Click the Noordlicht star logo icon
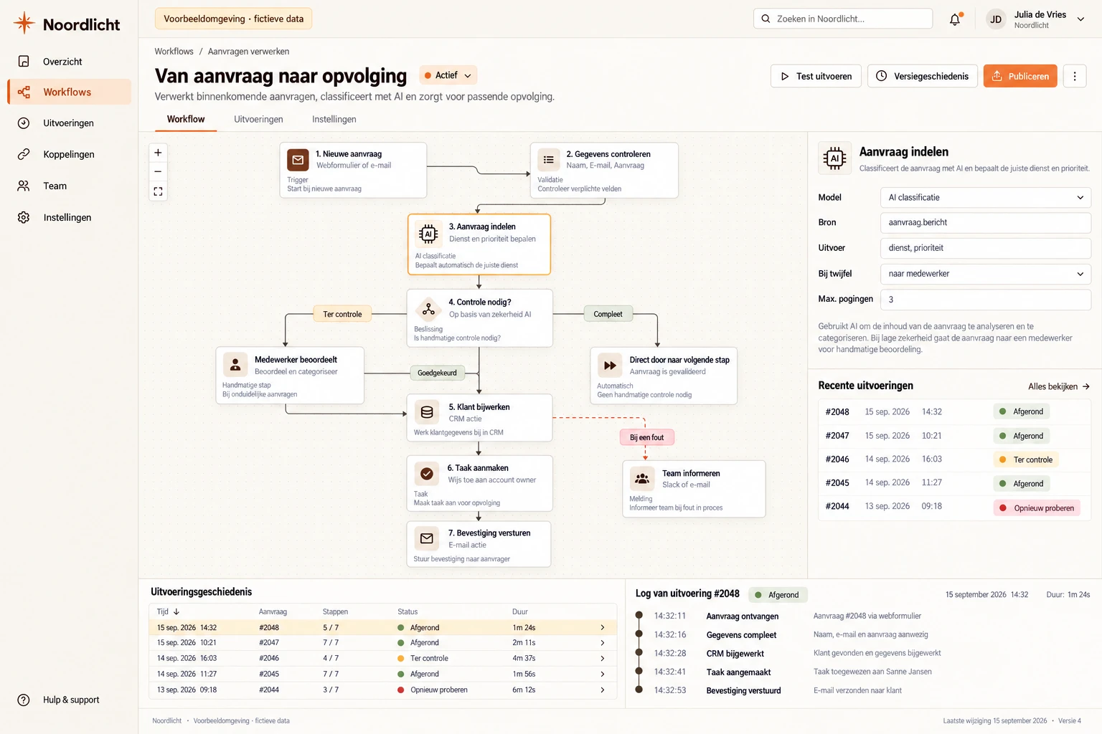Screen dimensions: 1102x734 [24, 23]
